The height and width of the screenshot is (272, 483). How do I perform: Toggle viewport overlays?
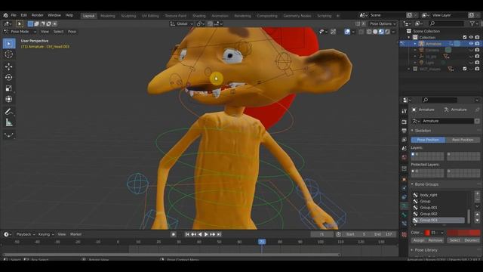[x=347, y=32]
